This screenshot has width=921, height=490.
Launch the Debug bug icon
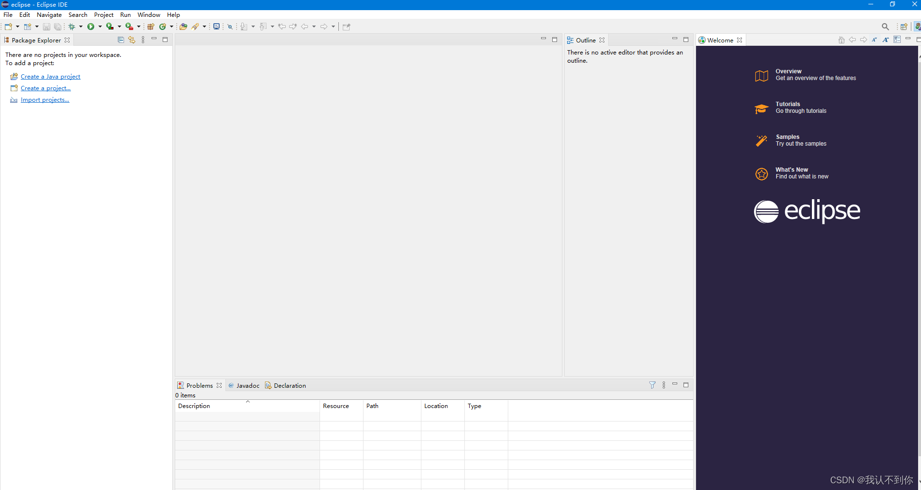click(71, 27)
